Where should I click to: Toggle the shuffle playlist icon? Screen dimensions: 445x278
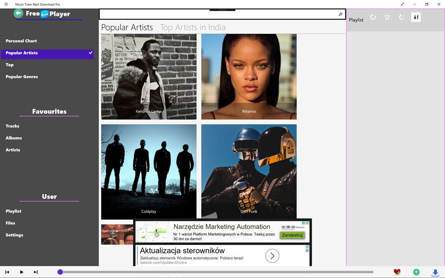tap(387, 17)
